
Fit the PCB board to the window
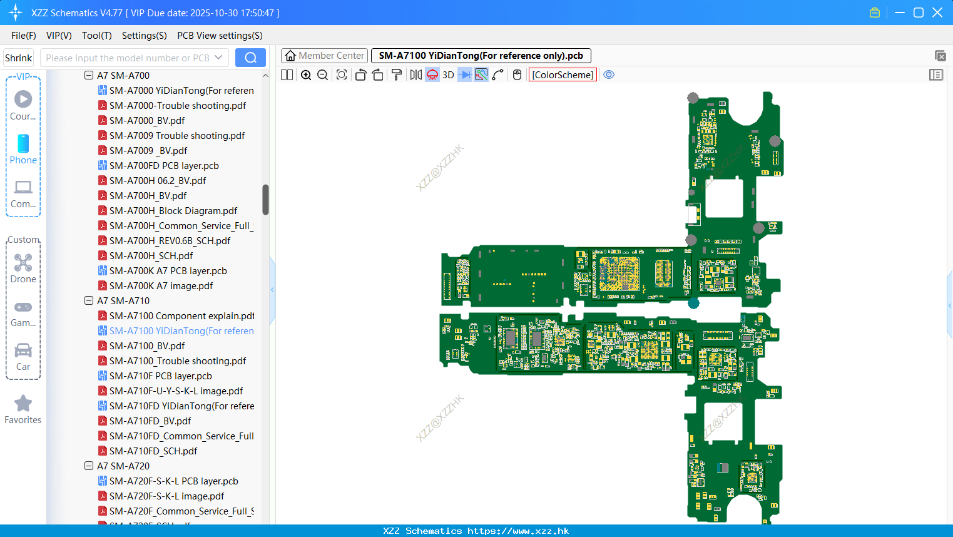(x=342, y=75)
